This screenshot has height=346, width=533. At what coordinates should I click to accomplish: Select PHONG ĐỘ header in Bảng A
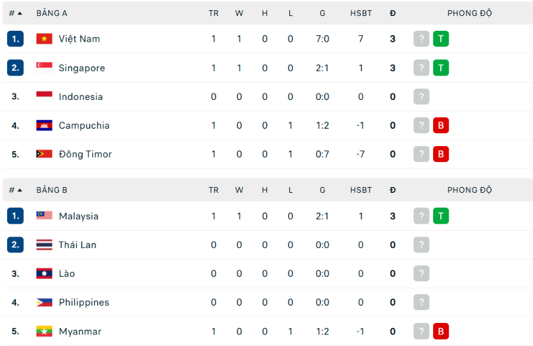[470, 13]
